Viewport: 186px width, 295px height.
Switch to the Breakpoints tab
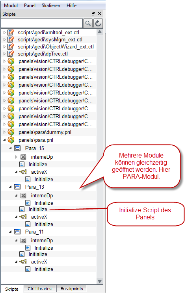(72, 289)
